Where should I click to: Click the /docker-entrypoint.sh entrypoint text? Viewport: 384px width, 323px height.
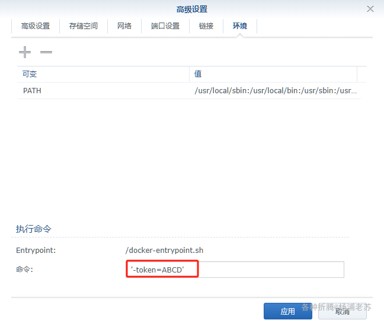[164, 250]
